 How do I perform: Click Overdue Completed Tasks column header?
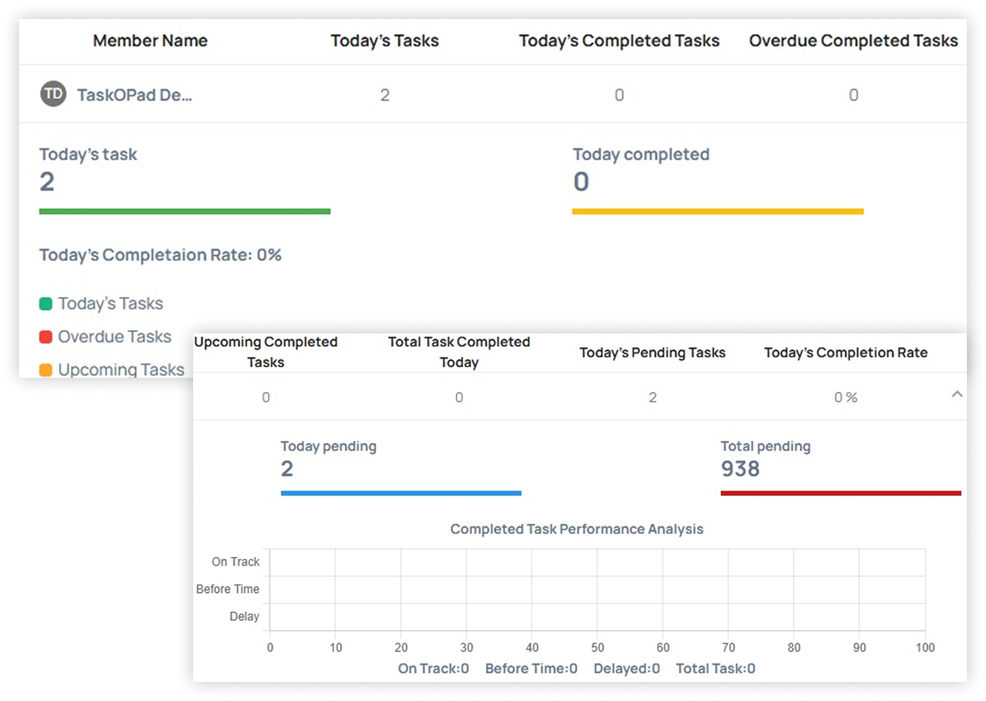[x=853, y=41]
